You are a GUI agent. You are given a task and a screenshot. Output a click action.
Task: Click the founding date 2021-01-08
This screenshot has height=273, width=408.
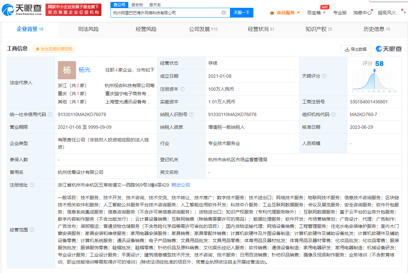(x=220, y=76)
